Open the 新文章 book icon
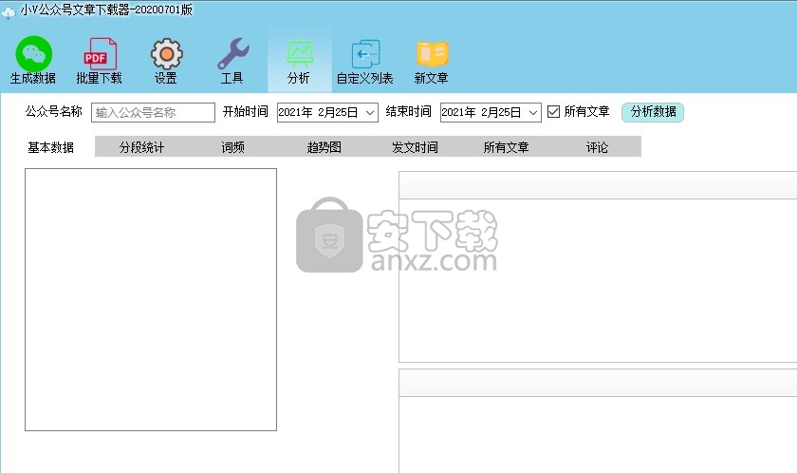Viewport: 797px width, 473px height. pos(432,54)
